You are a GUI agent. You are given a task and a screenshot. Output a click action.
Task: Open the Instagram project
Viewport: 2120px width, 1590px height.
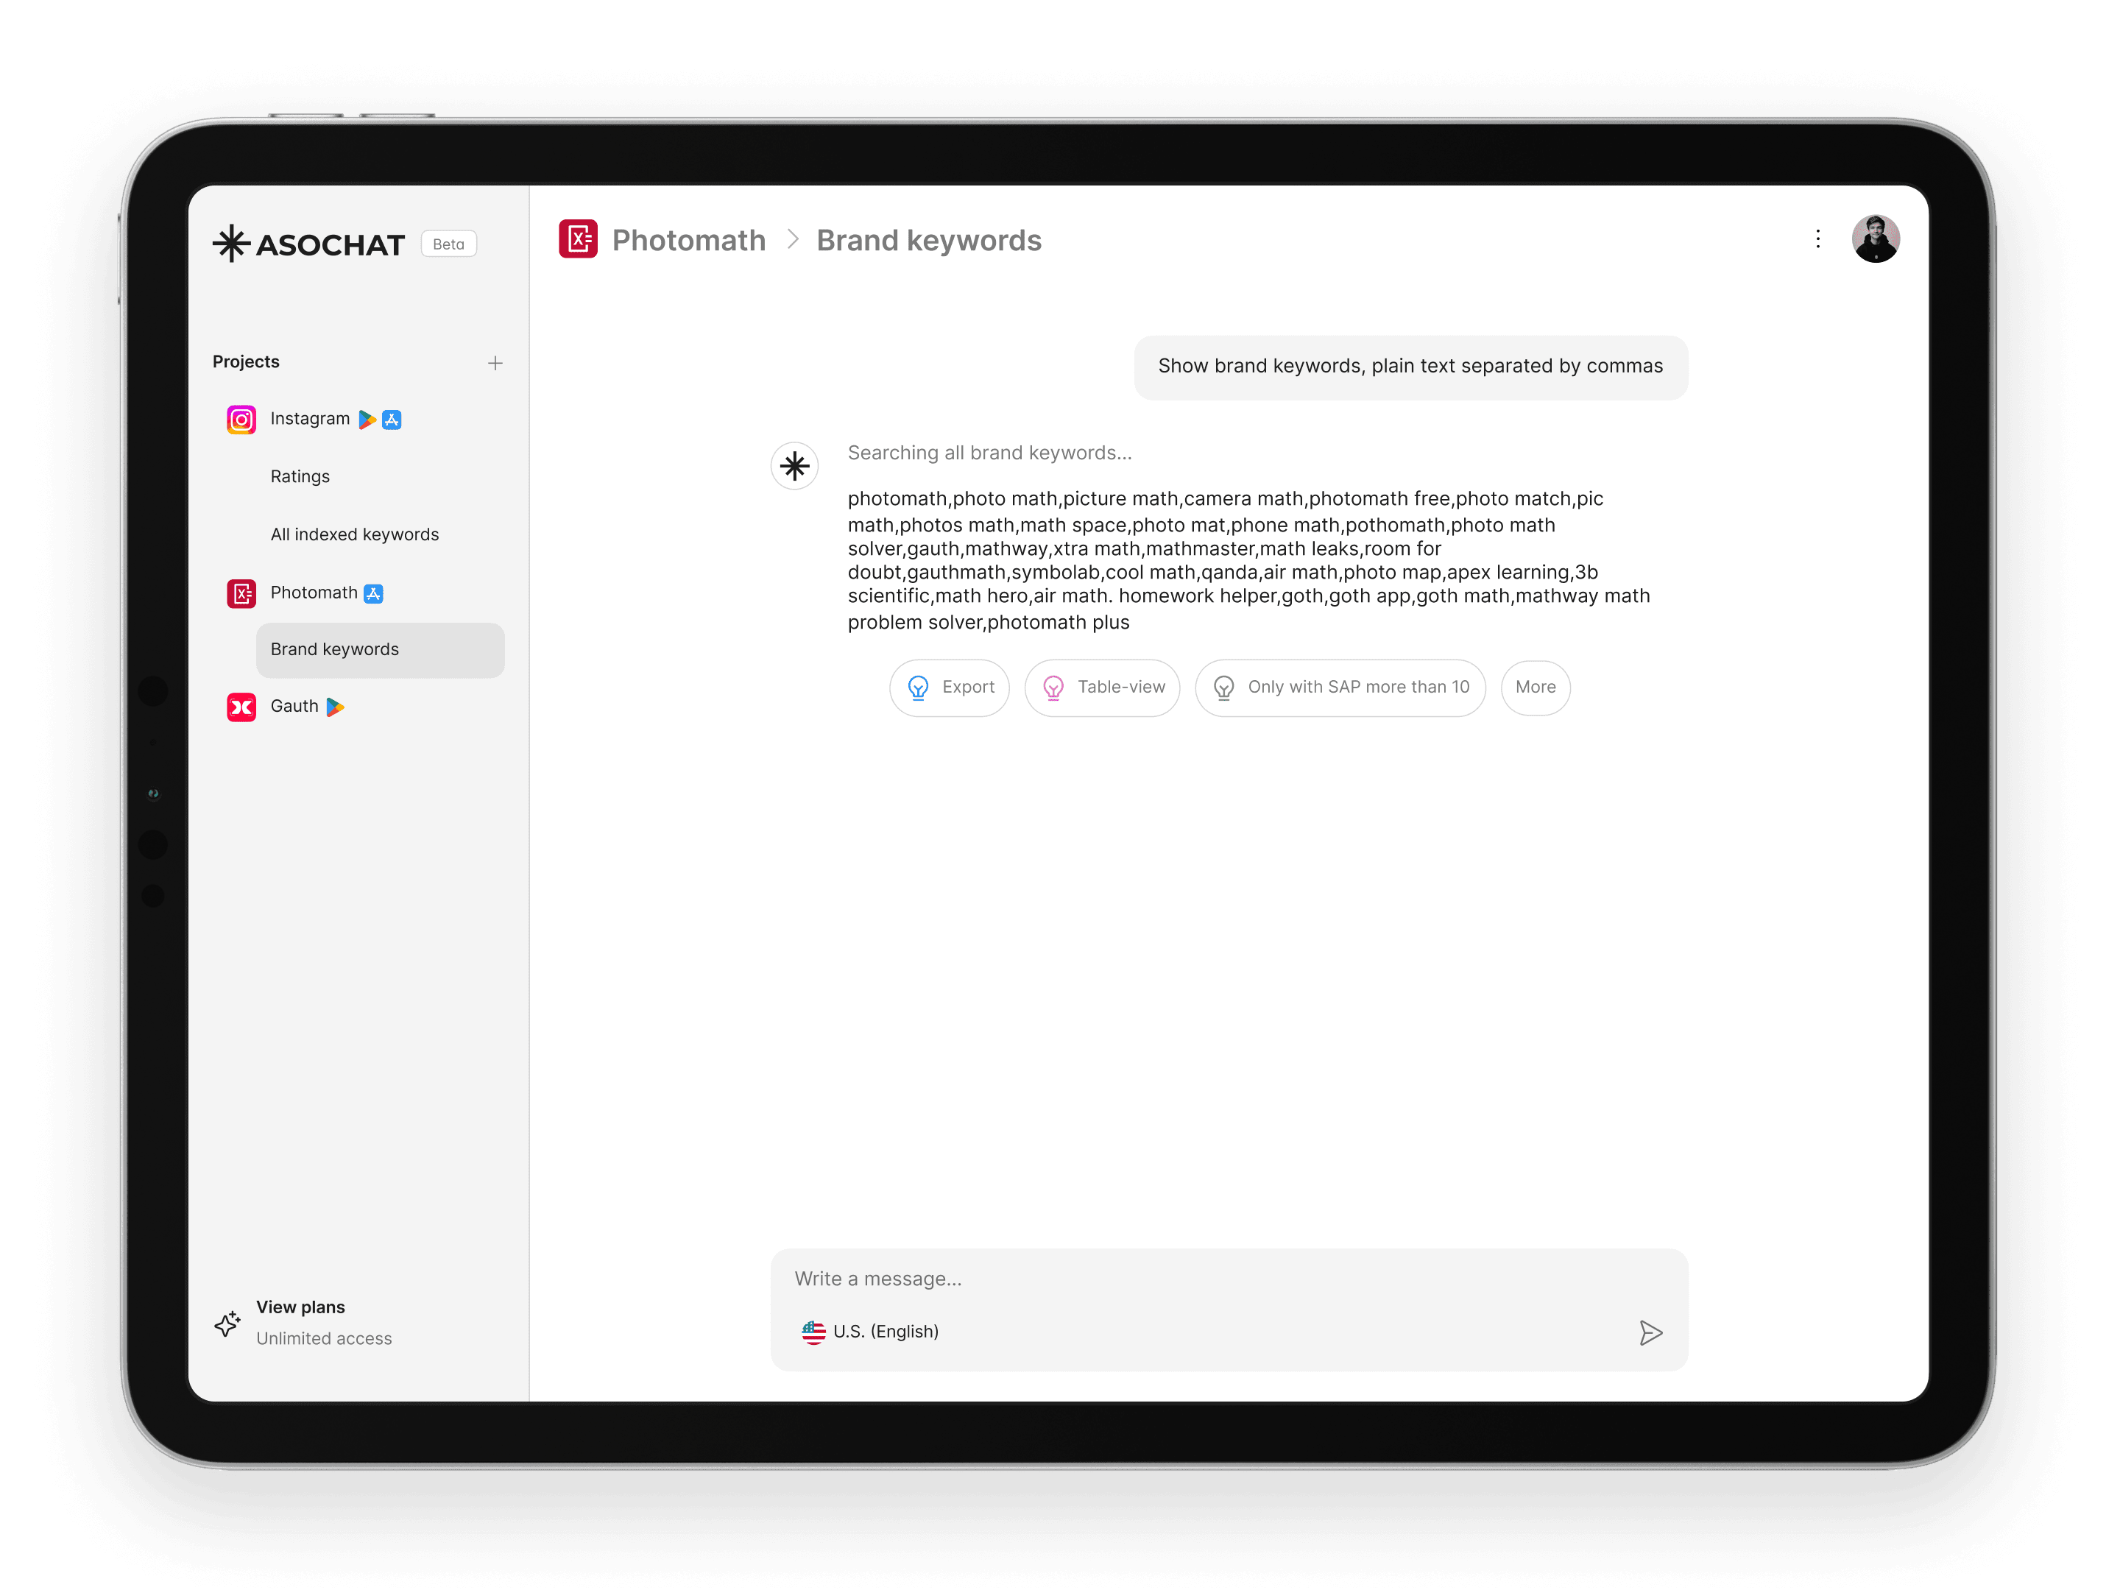click(x=310, y=418)
